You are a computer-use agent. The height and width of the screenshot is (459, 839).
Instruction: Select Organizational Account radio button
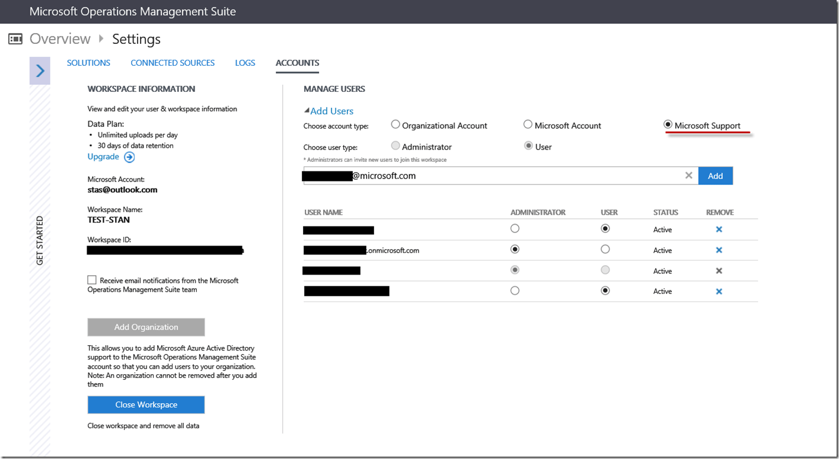[x=395, y=125]
